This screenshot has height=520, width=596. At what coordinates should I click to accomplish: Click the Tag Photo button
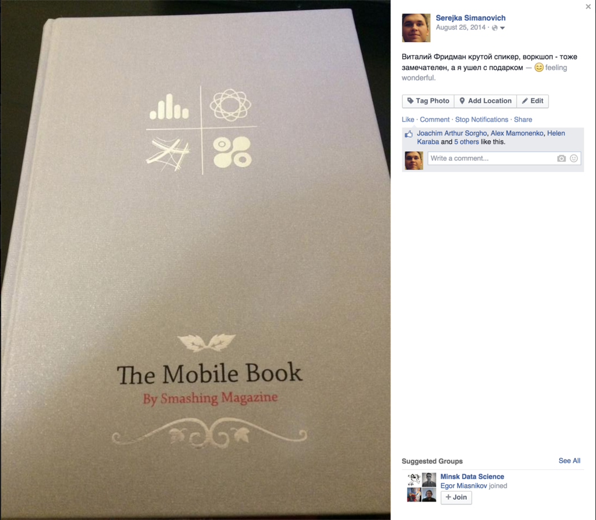point(428,101)
